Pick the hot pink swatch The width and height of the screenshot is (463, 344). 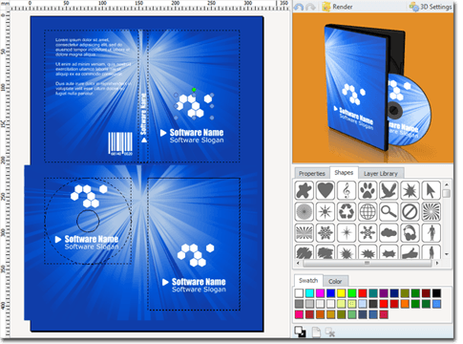(x=299, y=314)
